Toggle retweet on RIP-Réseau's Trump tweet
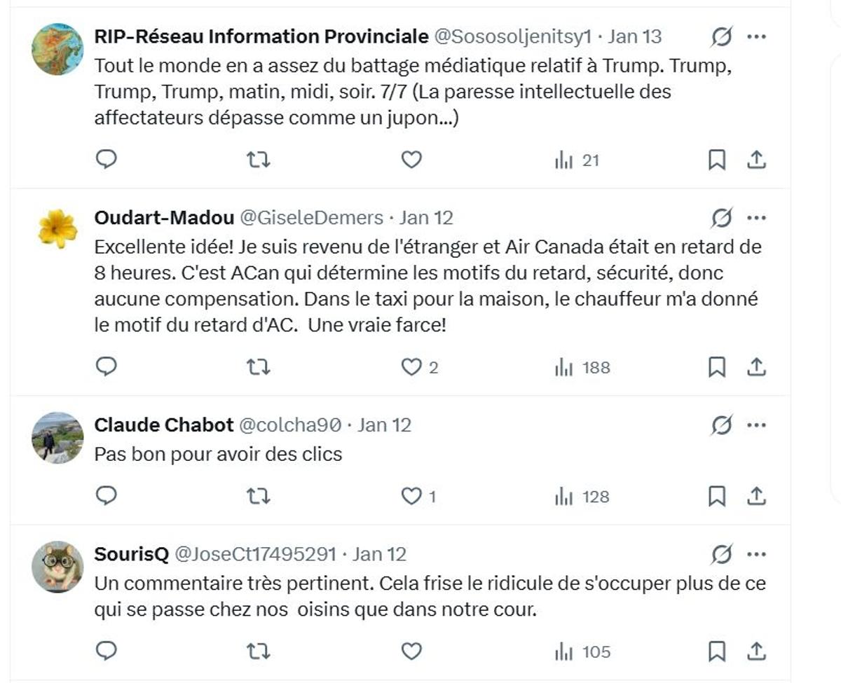The width and height of the screenshot is (841, 683). (259, 160)
